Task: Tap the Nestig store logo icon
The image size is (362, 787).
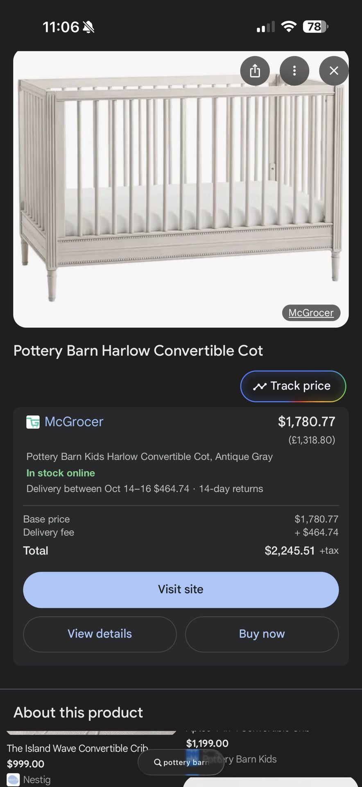Action: [13, 780]
